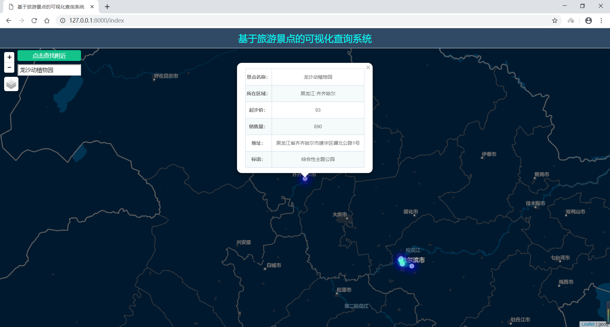Click the slogan value 综合性主题公园
610x327 pixels.
point(318,159)
